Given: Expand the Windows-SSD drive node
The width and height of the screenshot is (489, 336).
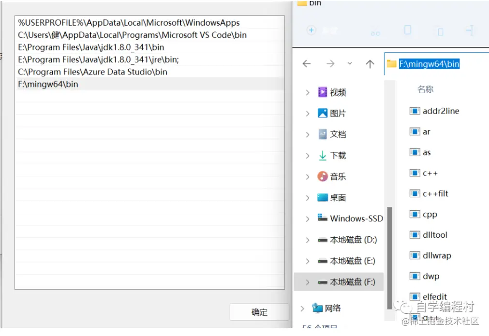Looking at the screenshot, I should [308, 219].
